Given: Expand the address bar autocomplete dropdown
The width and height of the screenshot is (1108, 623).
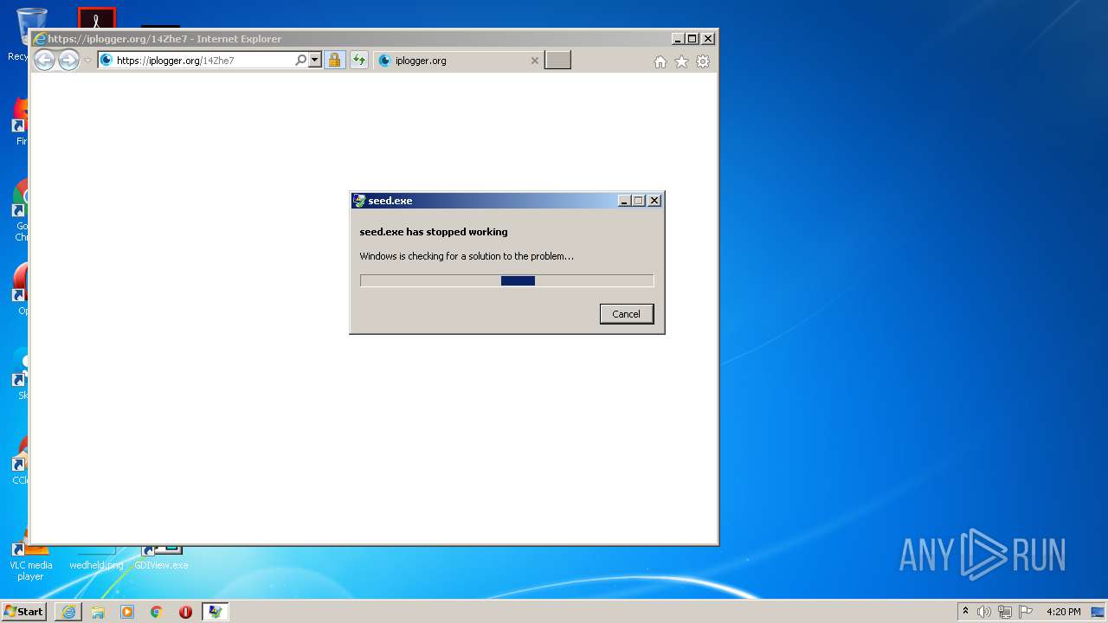Looking at the screenshot, I should pyautogui.click(x=315, y=61).
